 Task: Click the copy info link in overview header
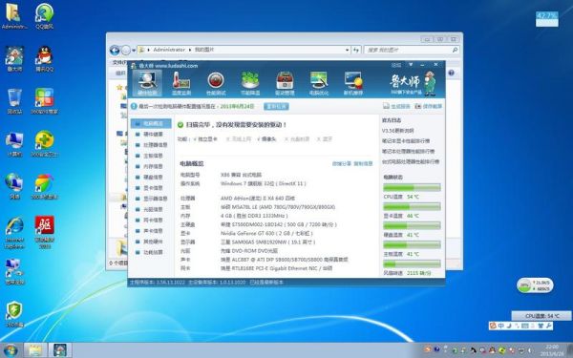(363, 163)
